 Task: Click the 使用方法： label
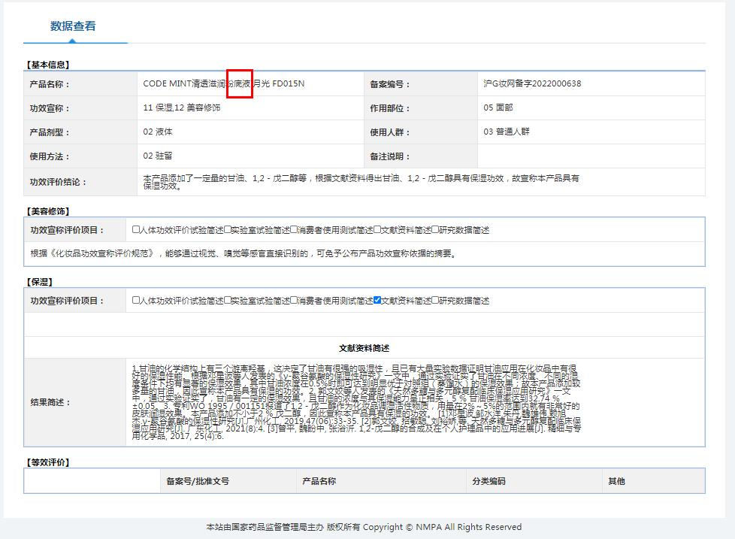pyautogui.click(x=50, y=156)
